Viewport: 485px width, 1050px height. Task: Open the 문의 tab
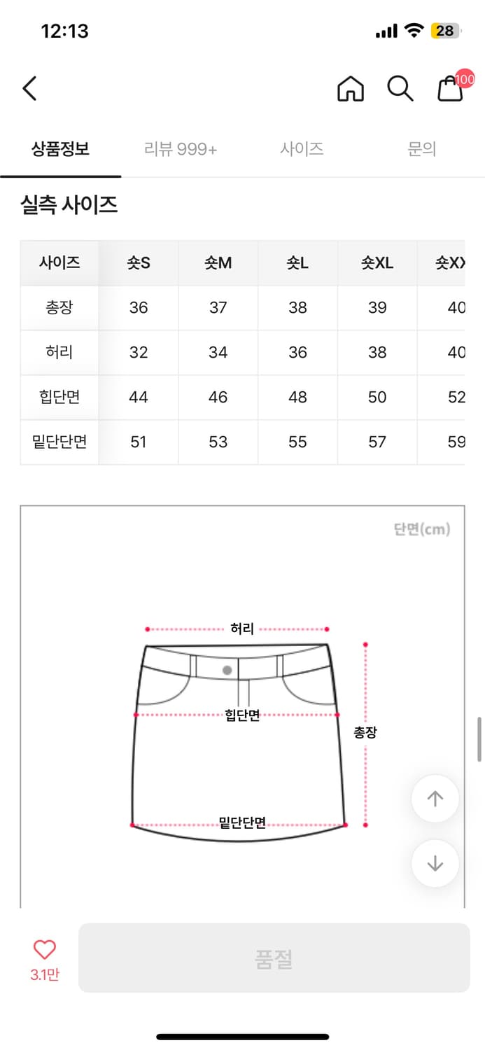[x=422, y=149]
